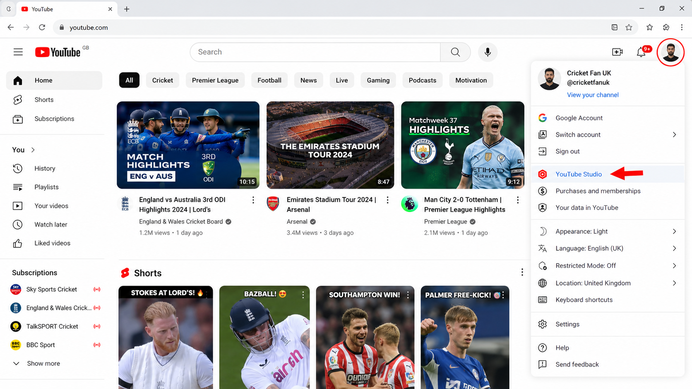Image resolution: width=692 pixels, height=389 pixels.
Task: Open Liked videos in the sidebar
Action: coord(54,243)
